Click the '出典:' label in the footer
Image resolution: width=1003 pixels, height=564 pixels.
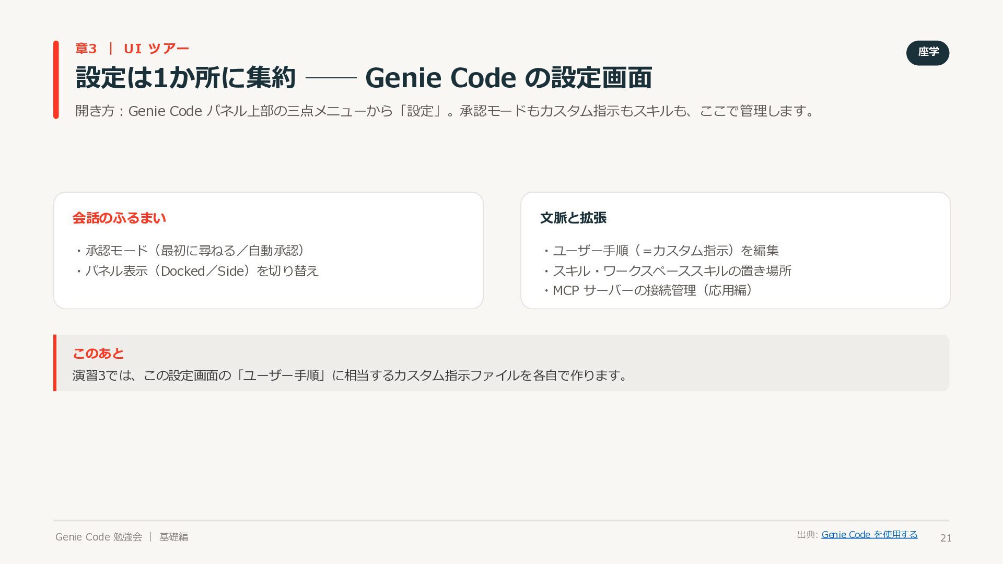click(807, 535)
